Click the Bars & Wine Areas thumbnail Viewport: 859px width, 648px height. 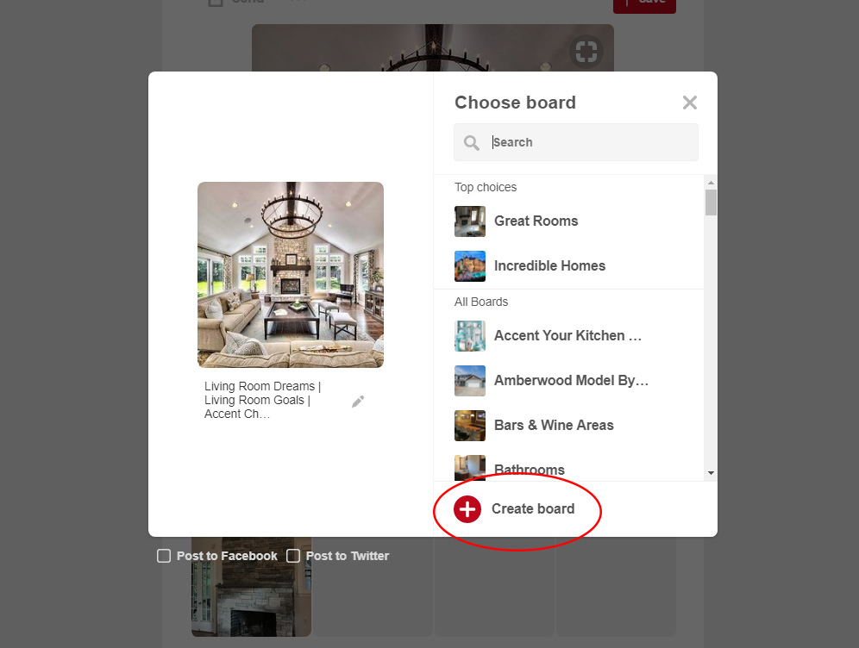click(470, 426)
